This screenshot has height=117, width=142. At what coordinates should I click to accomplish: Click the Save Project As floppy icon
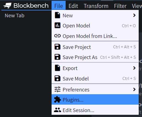click(57, 57)
